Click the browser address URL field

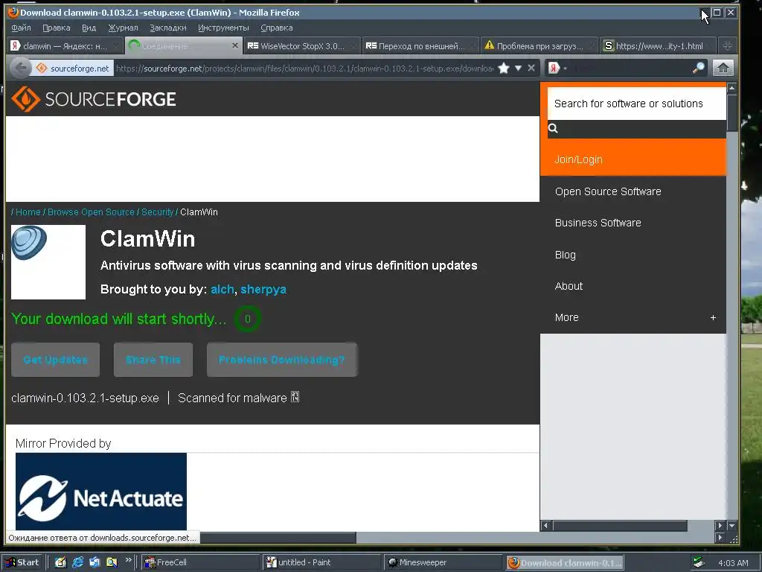tap(304, 68)
